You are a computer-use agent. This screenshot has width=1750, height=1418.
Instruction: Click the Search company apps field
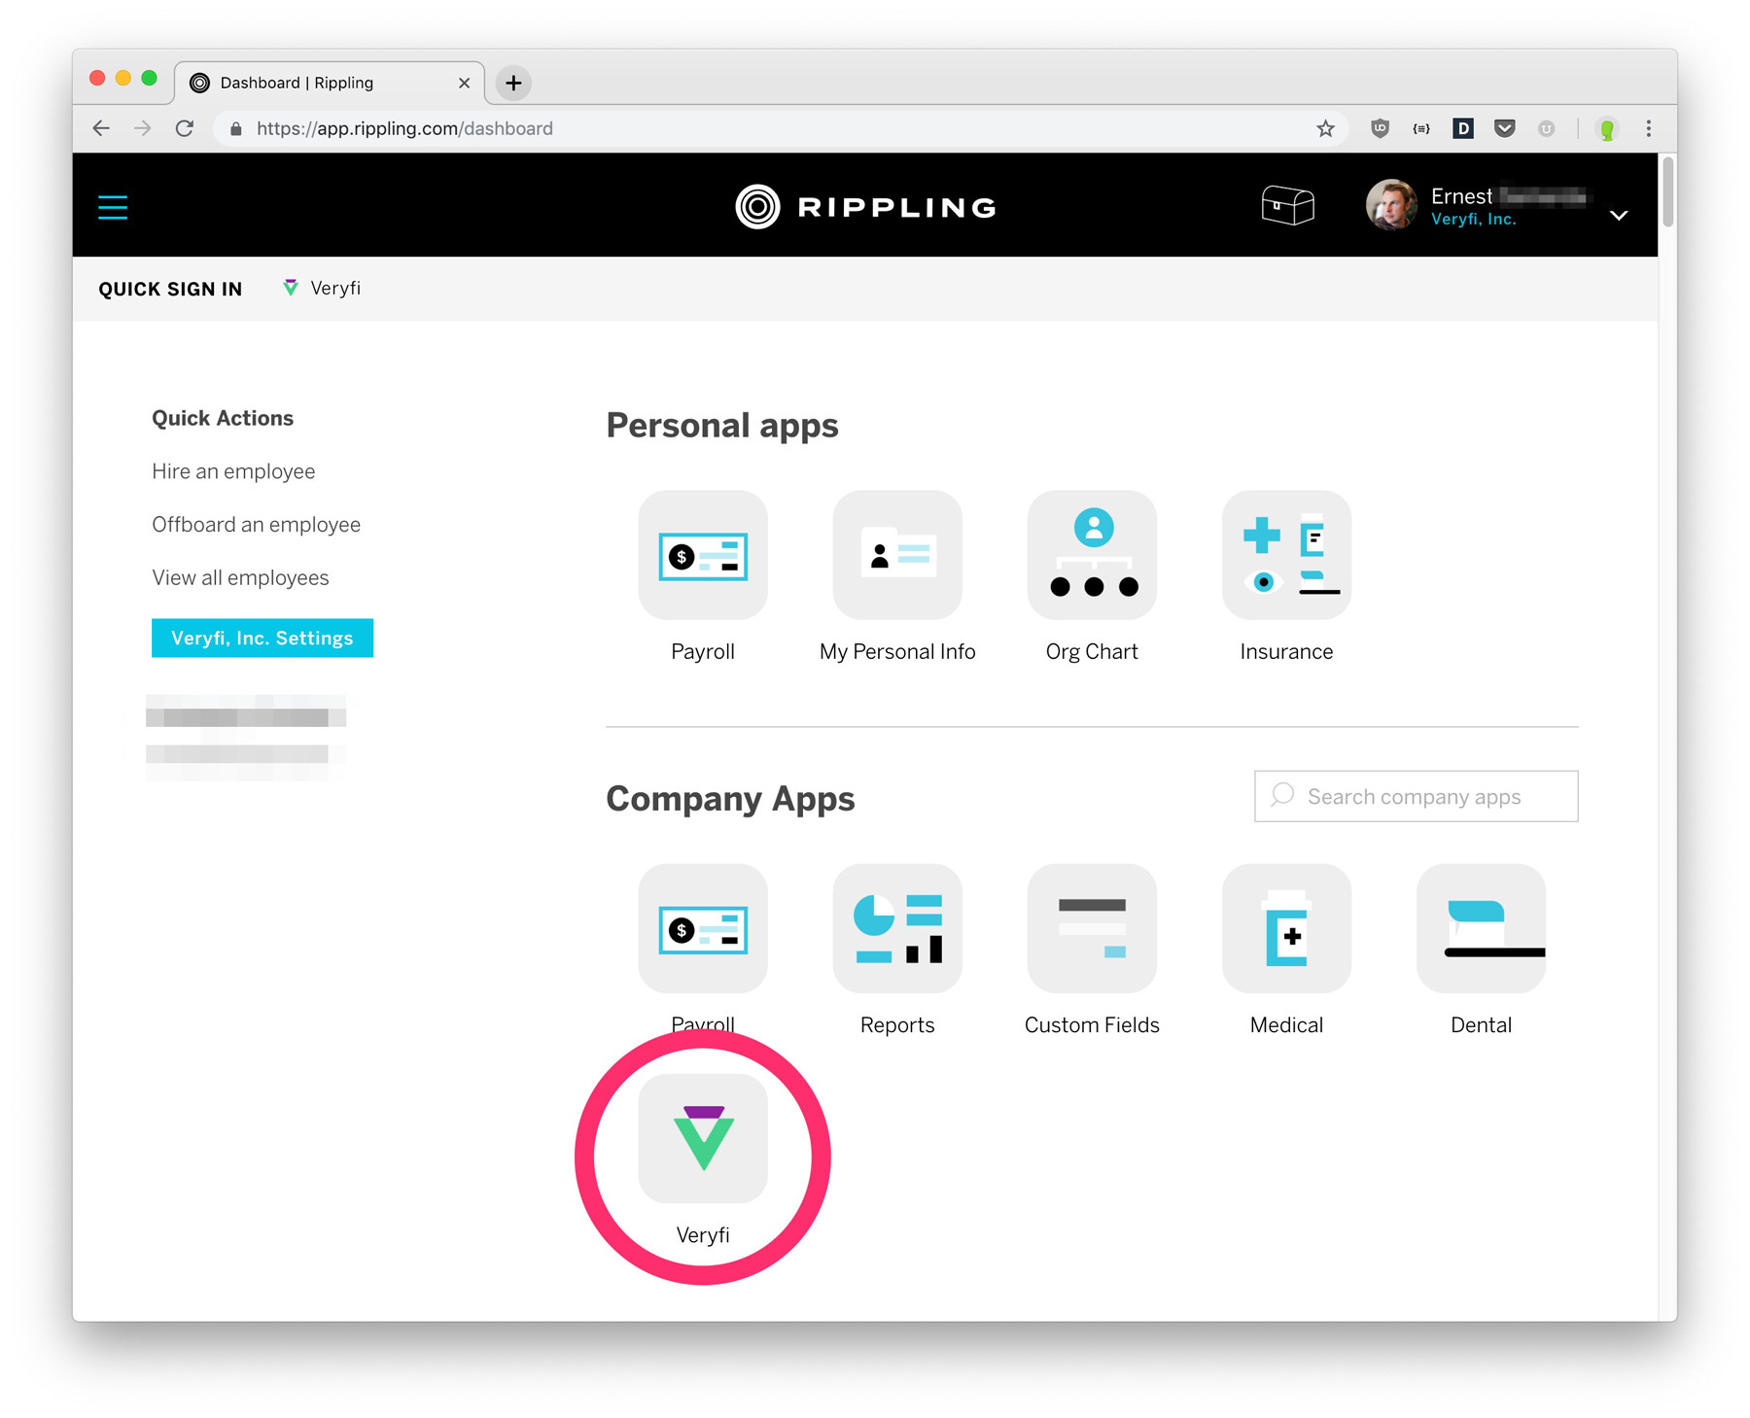(1415, 796)
